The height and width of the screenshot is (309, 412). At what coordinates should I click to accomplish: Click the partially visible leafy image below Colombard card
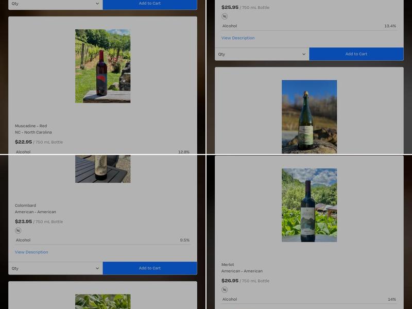click(102, 302)
